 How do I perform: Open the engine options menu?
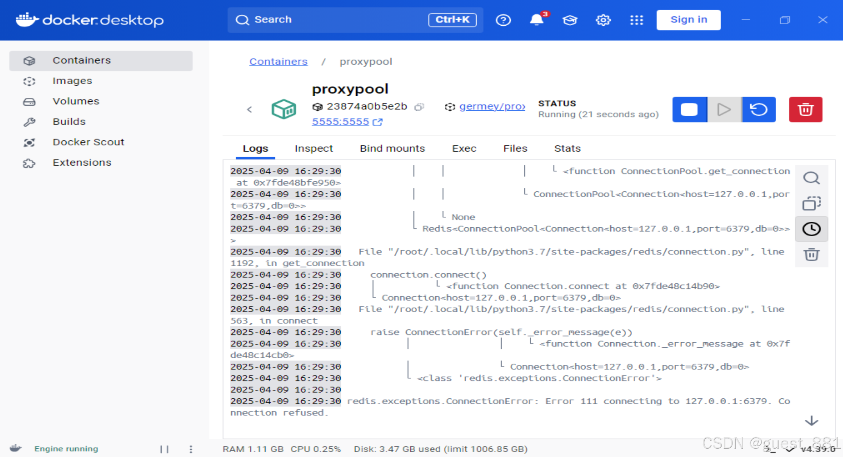(191, 449)
